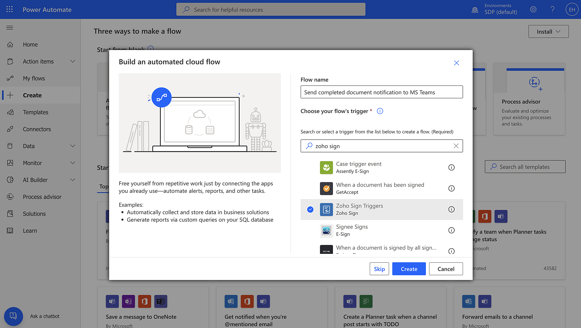
Task: Collapse the left navigation hamburger menu
Action: tap(10, 28)
